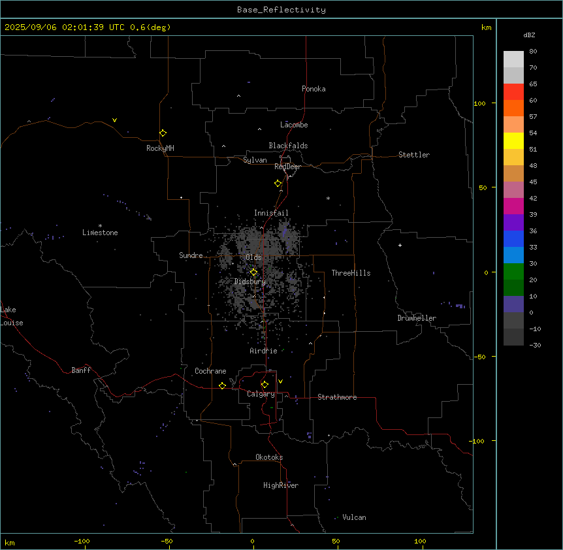This screenshot has height=550, width=563.
Task: Select the dBZ legend heading
Action: 529,35
